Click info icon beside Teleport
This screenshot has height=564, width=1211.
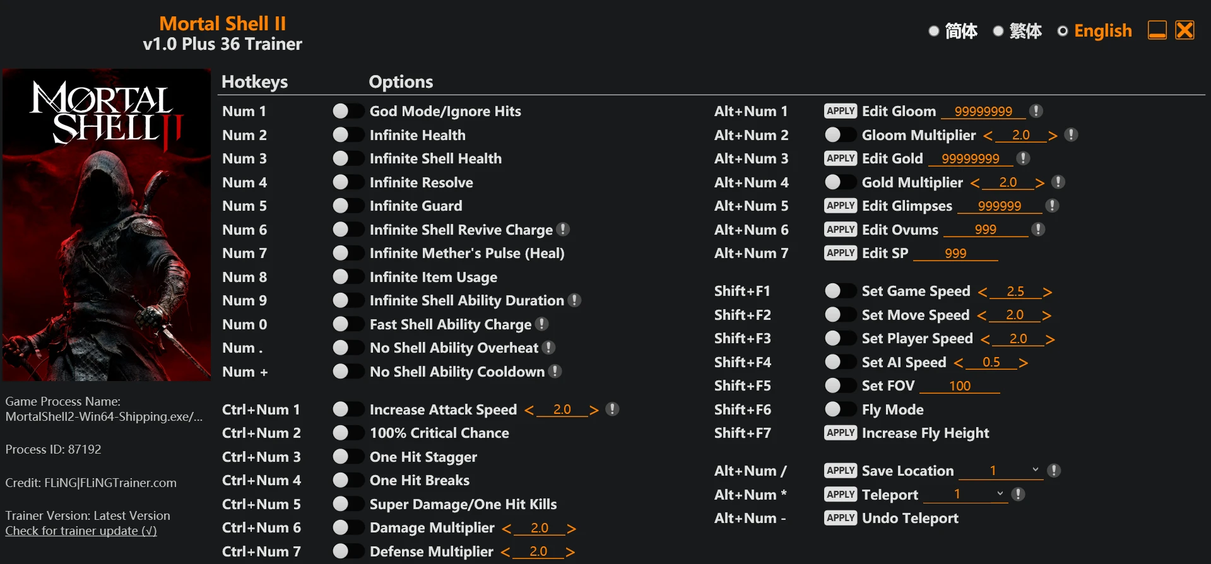point(1018,494)
